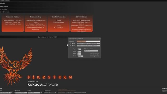Image resolution: width=167 pixels, height=94 pixels.
Task: Click the Firestorm Blog card heading
Action: coord(35,17)
